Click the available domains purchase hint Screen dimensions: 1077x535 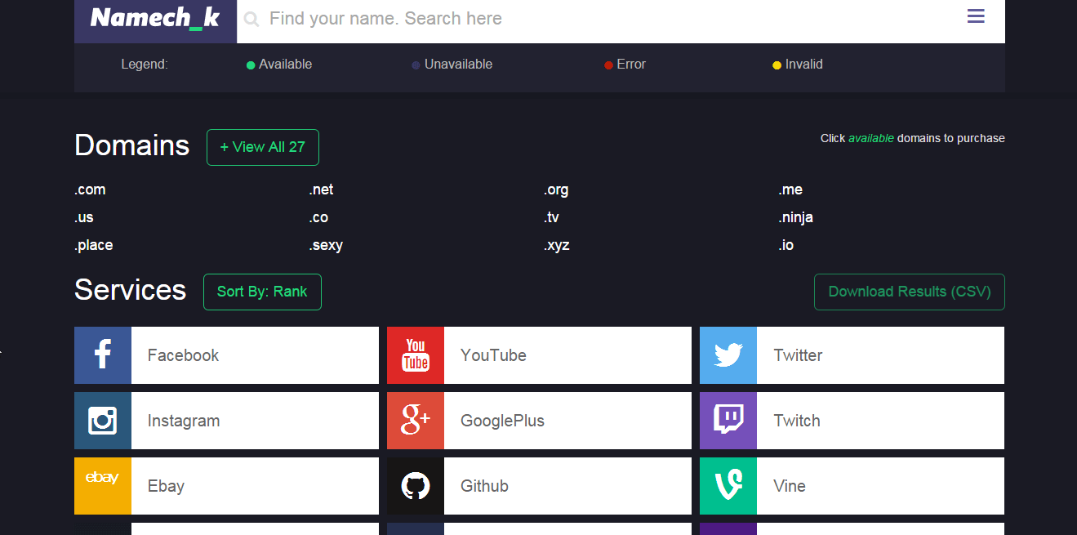913,138
